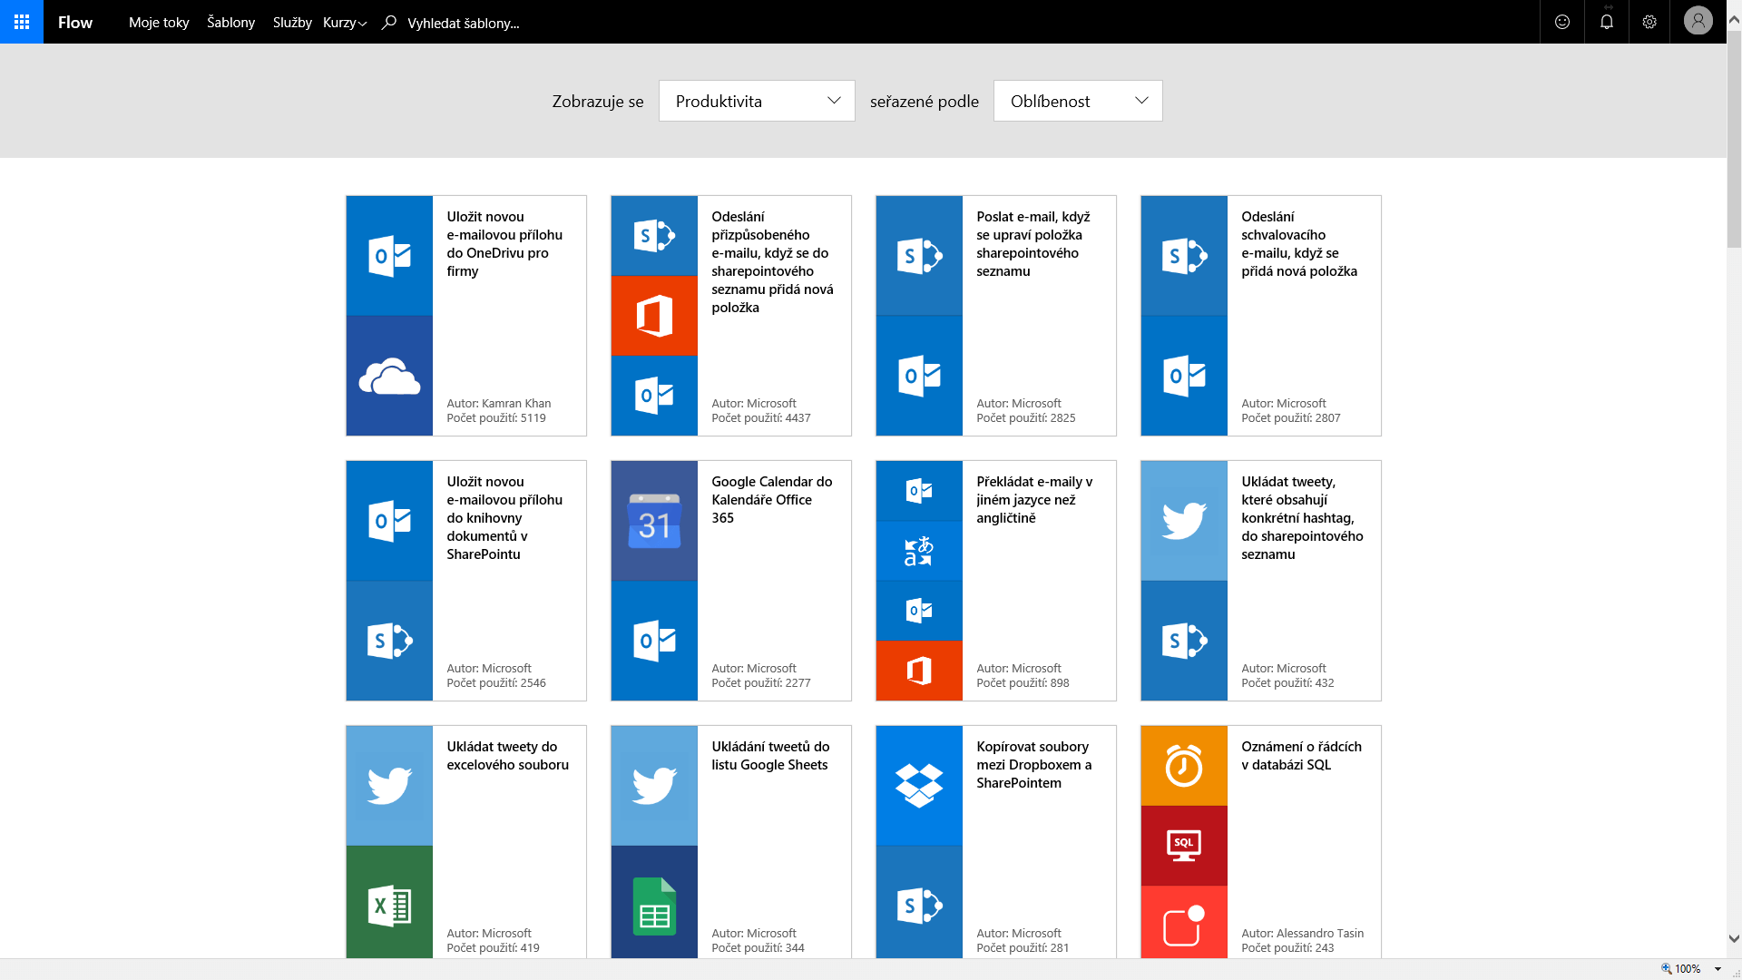Click the scrollbar down arrow

coord(1734,939)
